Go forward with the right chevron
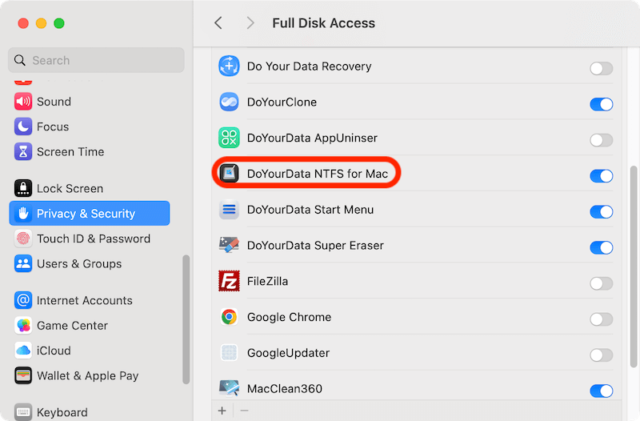 (250, 23)
